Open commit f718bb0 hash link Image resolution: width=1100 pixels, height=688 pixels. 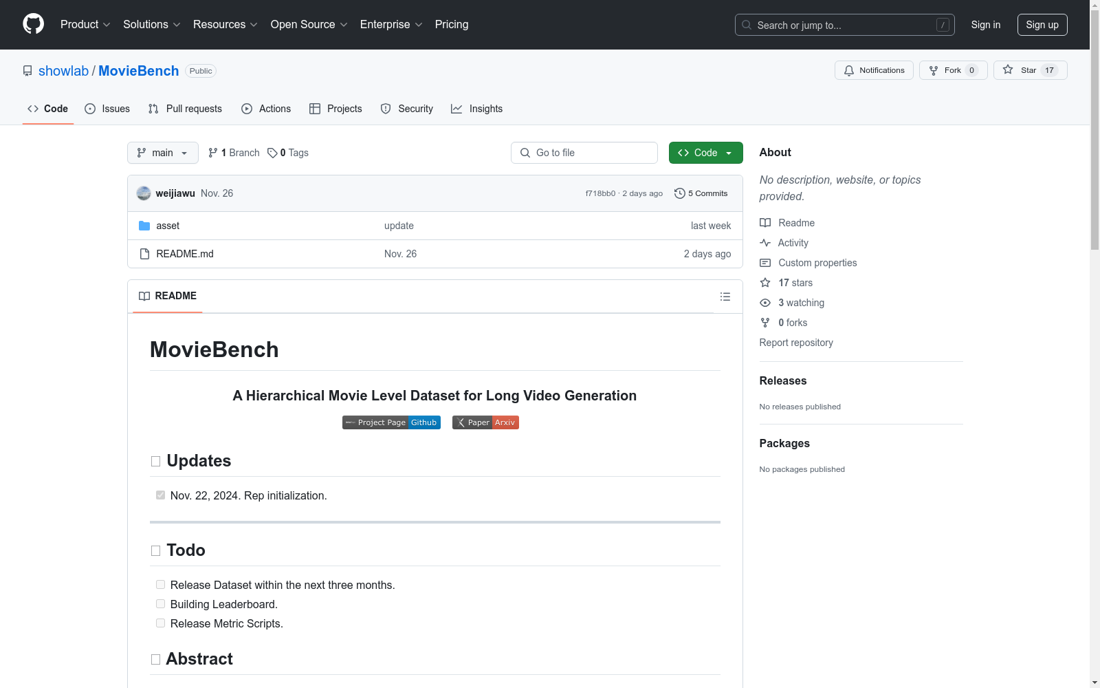click(600, 193)
